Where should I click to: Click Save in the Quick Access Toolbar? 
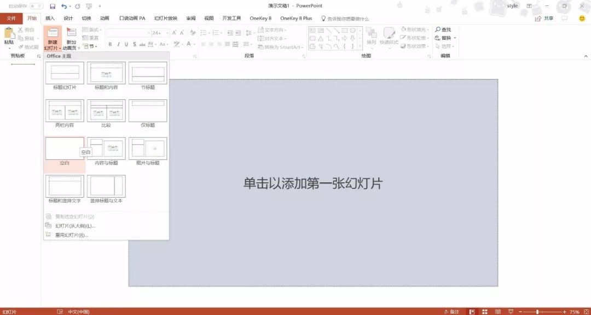(x=53, y=5)
